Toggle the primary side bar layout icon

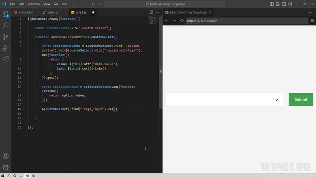click(272, 4)
